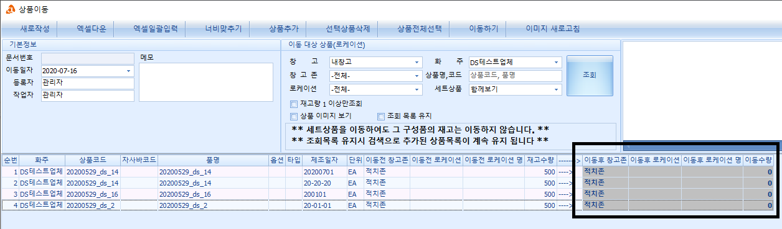Image resolution: width=782 pixels, height=229 pixels.
Task: Click product code 20200529_ds_16 in row 3
Action: [92, 194]
